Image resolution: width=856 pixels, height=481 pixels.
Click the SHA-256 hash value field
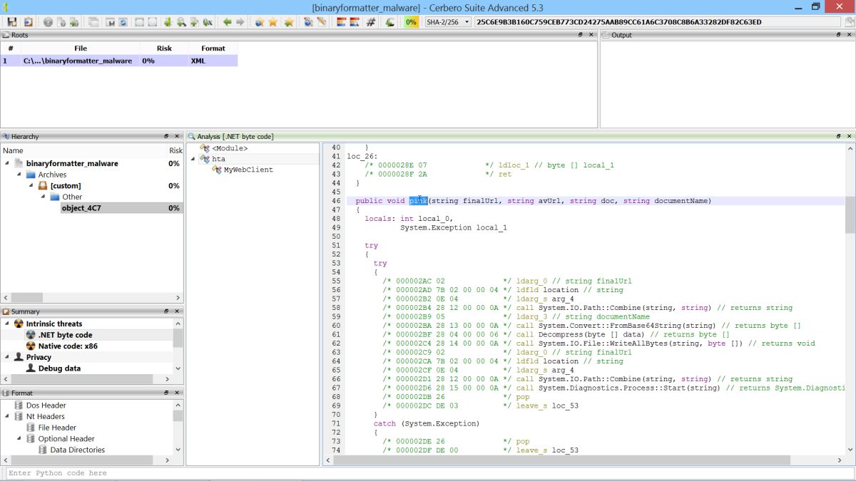pos(656,22)
